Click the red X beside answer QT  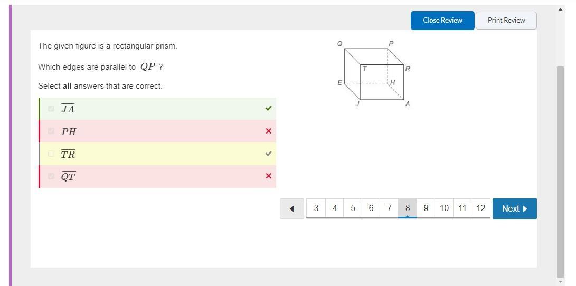268,176
